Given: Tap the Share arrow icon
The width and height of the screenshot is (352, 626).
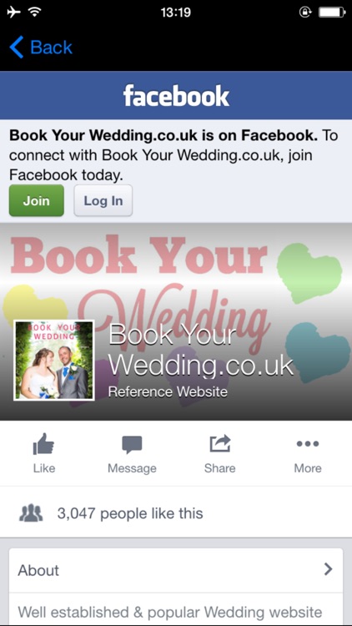Looking at the screenshot, I should [x=220, y=443].
